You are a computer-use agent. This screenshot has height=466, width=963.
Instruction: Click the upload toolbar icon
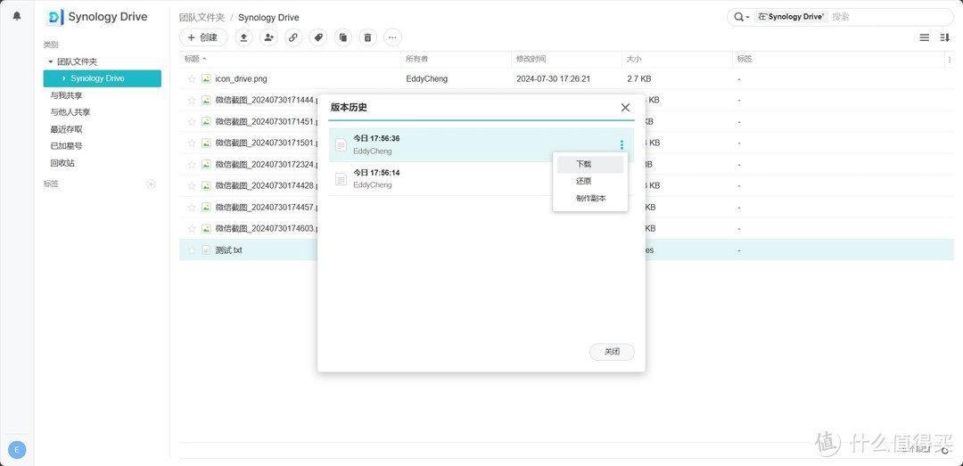(x=243, y=37)
